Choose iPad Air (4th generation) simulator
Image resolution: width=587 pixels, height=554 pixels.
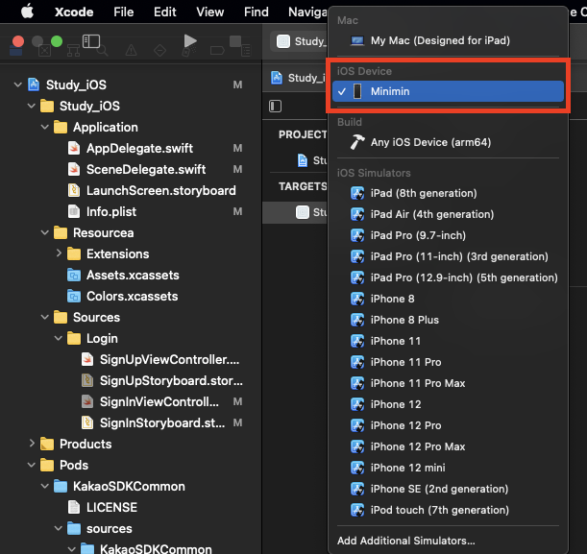point(448,214)
